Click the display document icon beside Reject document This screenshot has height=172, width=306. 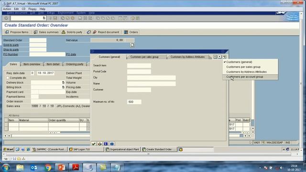pyautogui.click(x=89, y=32)
